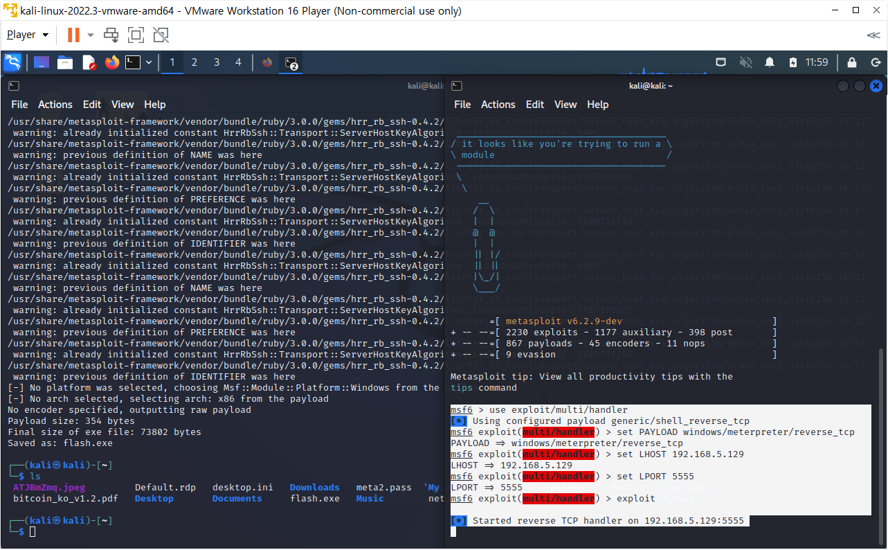Viewport: 888px width, 550px height.
Task: Open Edit menu in right terminal
Action: [535, 105]
